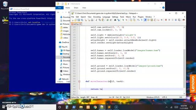The height and width of the screenshot is (110, 196).
Task: Click the help icon in MyPyGame explorer
Action: 163,8
